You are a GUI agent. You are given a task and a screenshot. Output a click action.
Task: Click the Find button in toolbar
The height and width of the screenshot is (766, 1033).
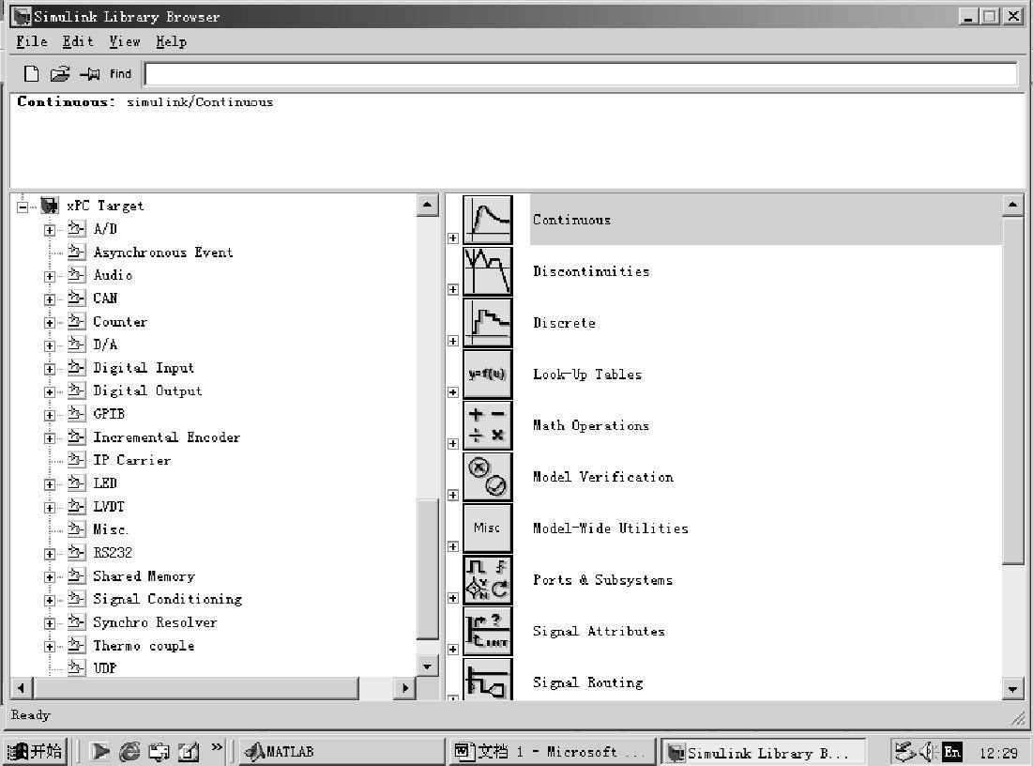[120, 74]
